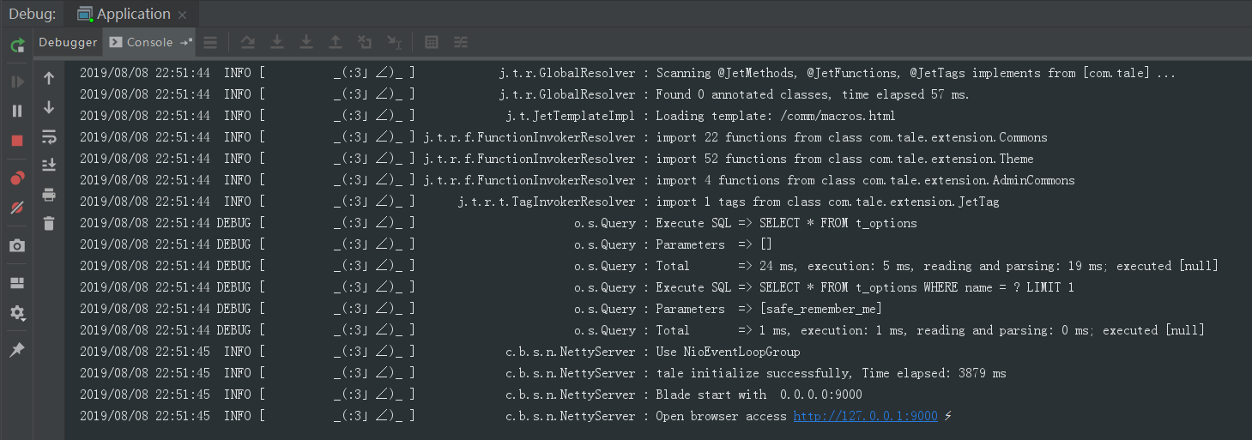
Task: Close the Application debug tab
Action: [182, 15]
